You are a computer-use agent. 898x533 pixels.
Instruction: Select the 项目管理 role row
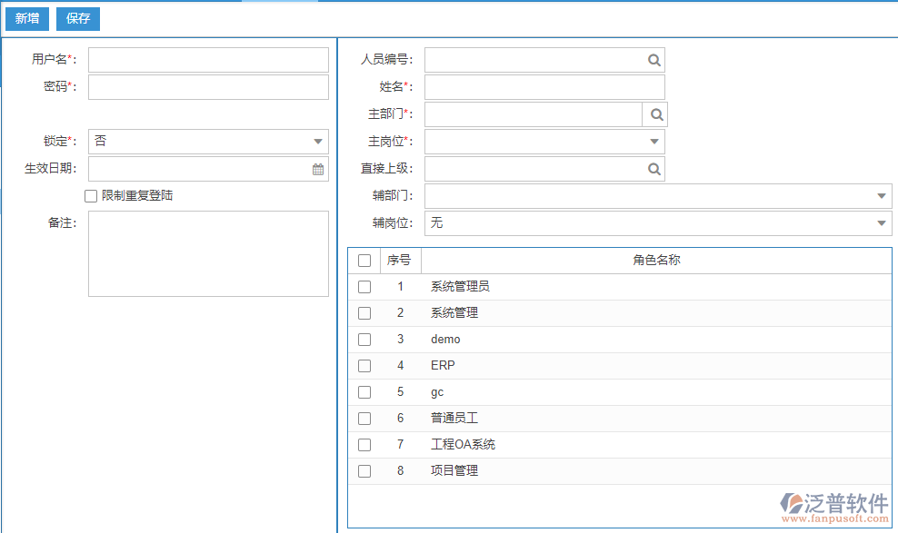tap(364, 470)
